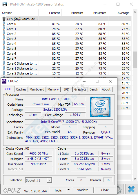Go to the Bench tab
This screenshot has width=138, height=195.
click(x=94, y=89)
